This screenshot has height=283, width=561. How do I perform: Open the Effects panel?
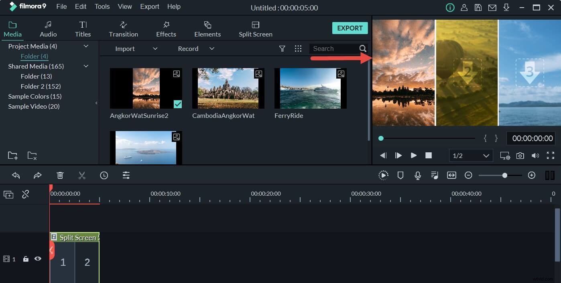pos(166,28)
